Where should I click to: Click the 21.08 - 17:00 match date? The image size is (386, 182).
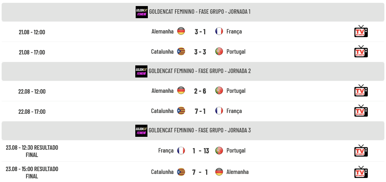pos(32,52)
